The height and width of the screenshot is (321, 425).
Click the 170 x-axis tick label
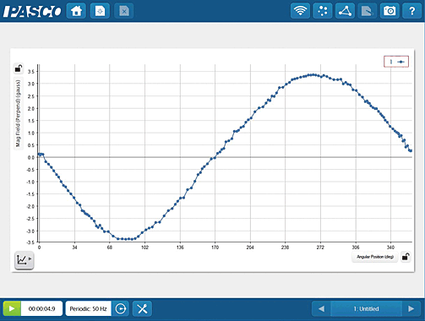coord(215,248)
